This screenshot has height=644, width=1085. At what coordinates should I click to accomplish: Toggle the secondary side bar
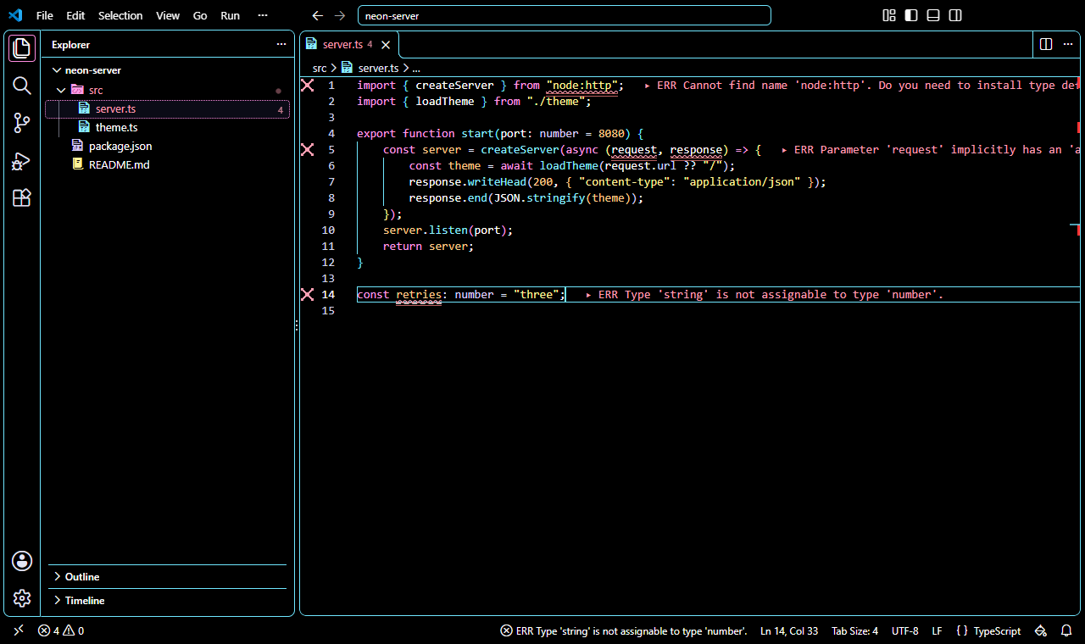(x=955, y=15)
